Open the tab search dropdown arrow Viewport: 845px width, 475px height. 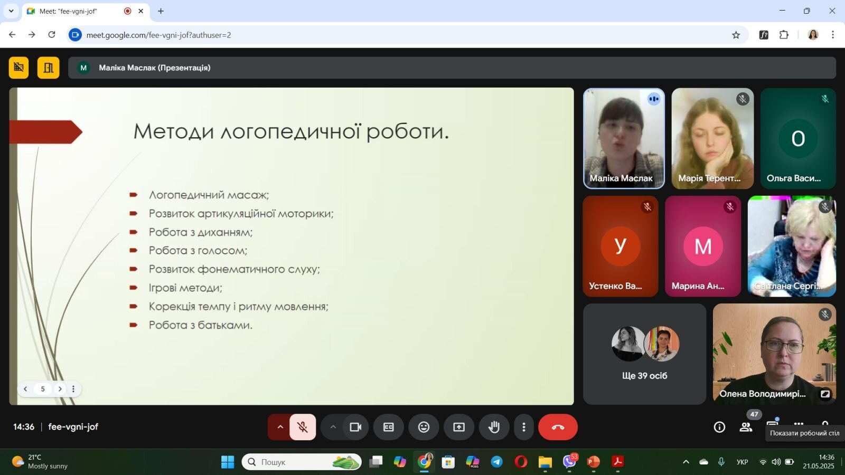(x=11, y=11)
